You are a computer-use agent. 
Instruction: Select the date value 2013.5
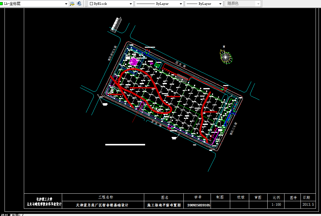[308, 204]
